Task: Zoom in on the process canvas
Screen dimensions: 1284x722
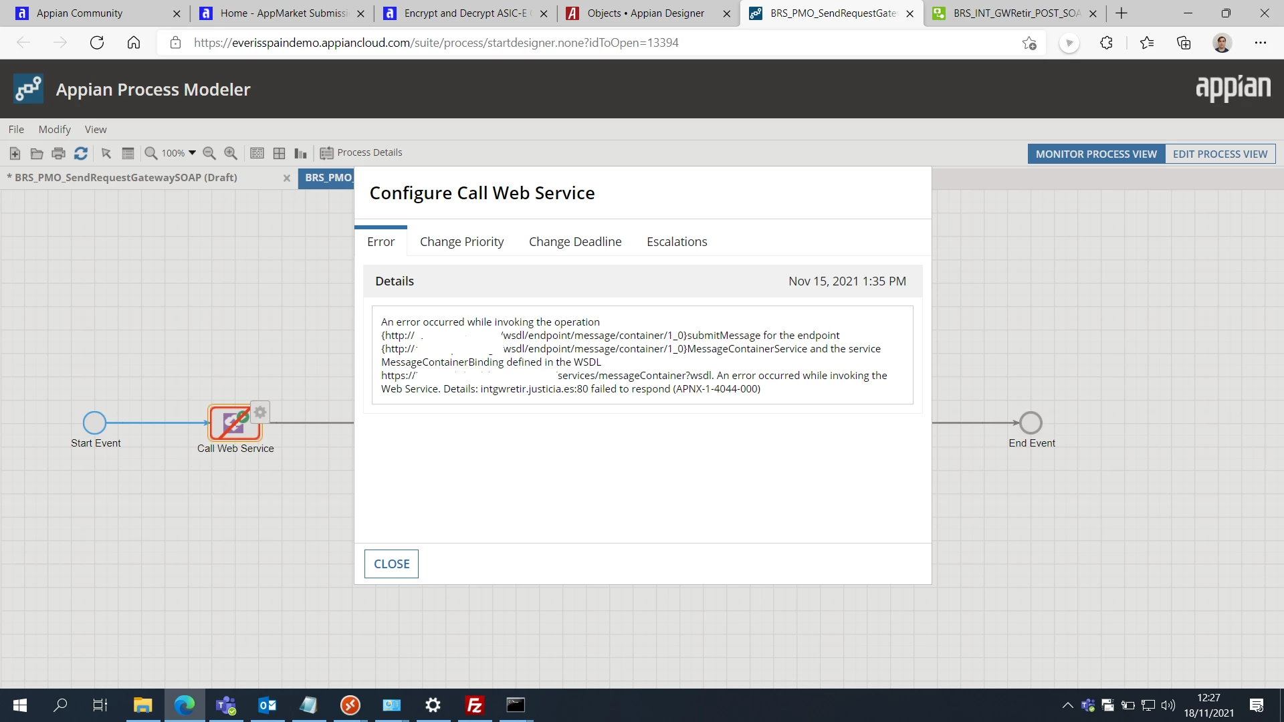Action: coord(231,154)
